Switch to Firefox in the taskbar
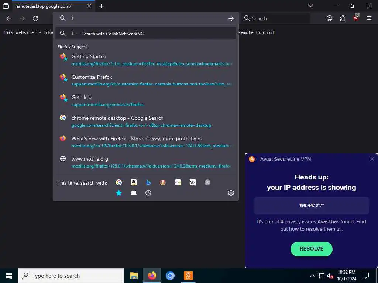Screen dimensions: 378x283 pyautogui.click(x=152, y=276)
